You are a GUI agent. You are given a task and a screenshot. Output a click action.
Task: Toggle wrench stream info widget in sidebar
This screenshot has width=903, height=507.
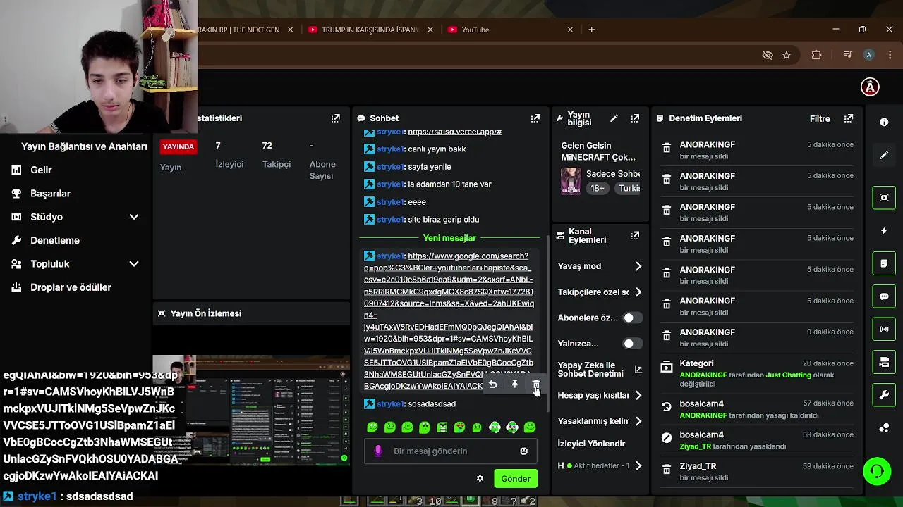[884, 395]
